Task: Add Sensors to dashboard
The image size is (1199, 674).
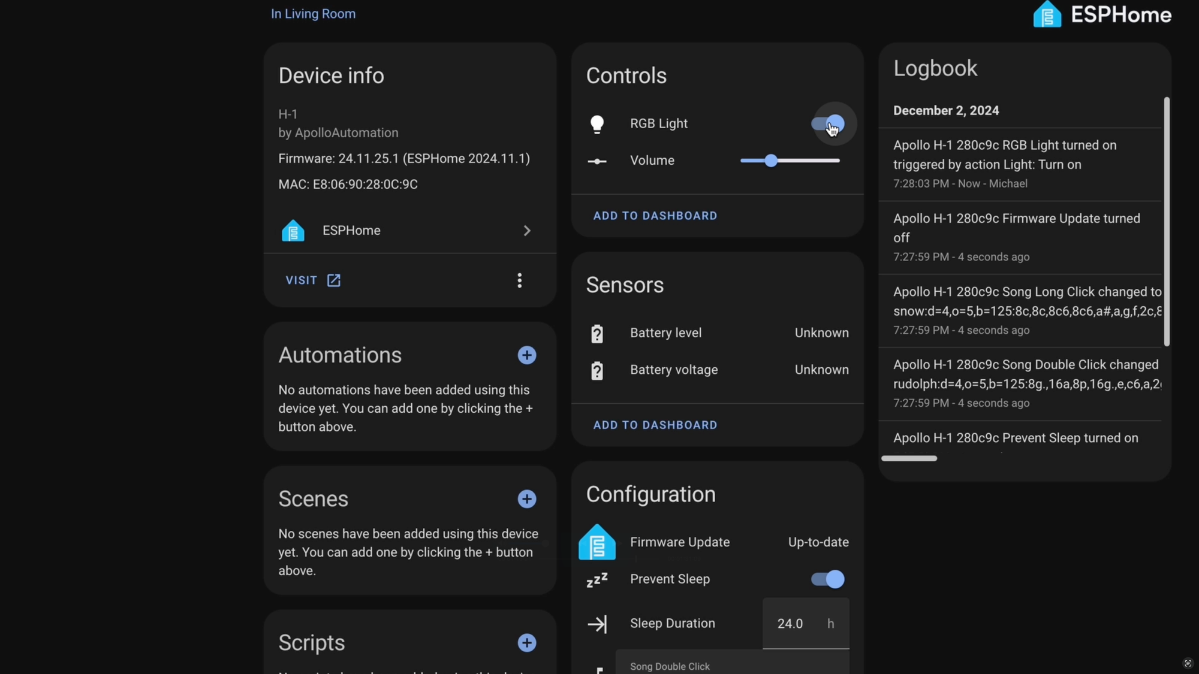Action: 655,425
